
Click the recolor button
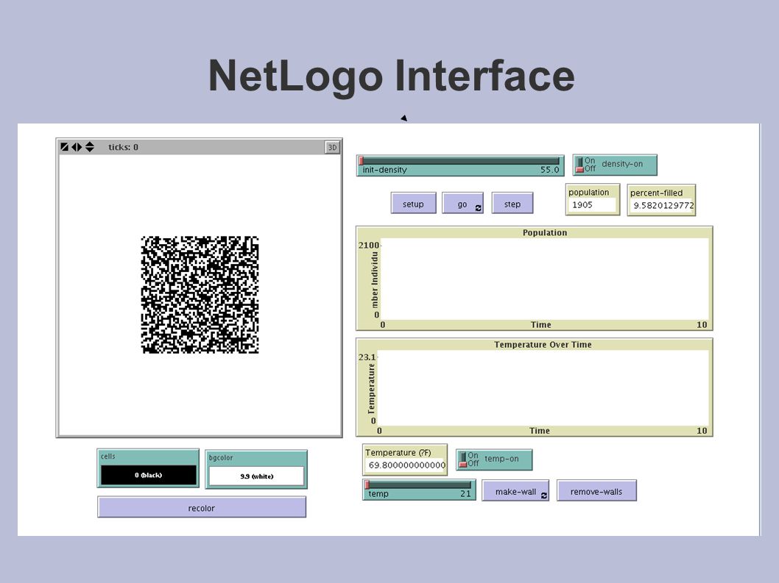pos(202,507)
